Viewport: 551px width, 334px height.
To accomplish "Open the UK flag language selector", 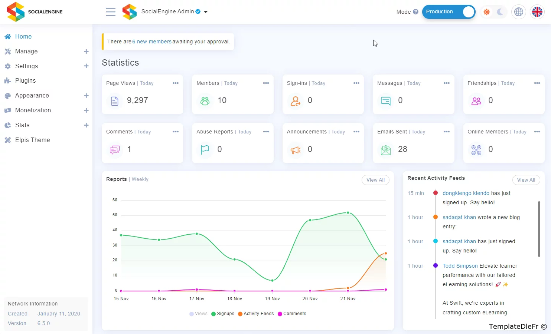I will tap(537, 12).
